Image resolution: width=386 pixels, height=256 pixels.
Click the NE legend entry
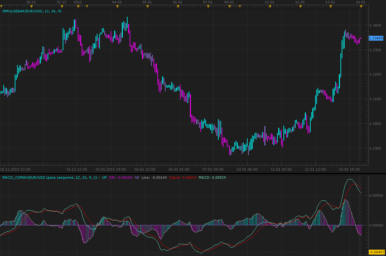tap(137, 177)
